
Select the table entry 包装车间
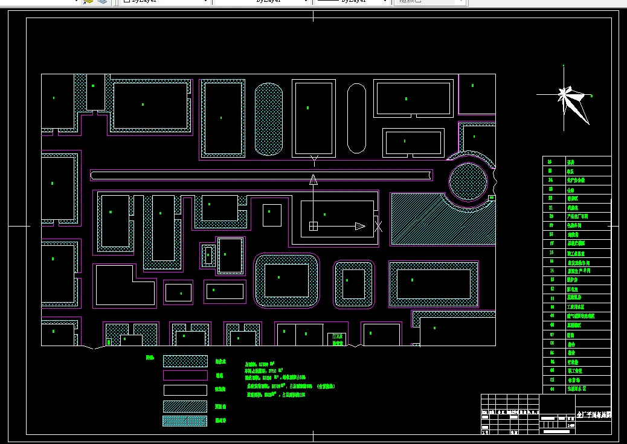[574, 225]
